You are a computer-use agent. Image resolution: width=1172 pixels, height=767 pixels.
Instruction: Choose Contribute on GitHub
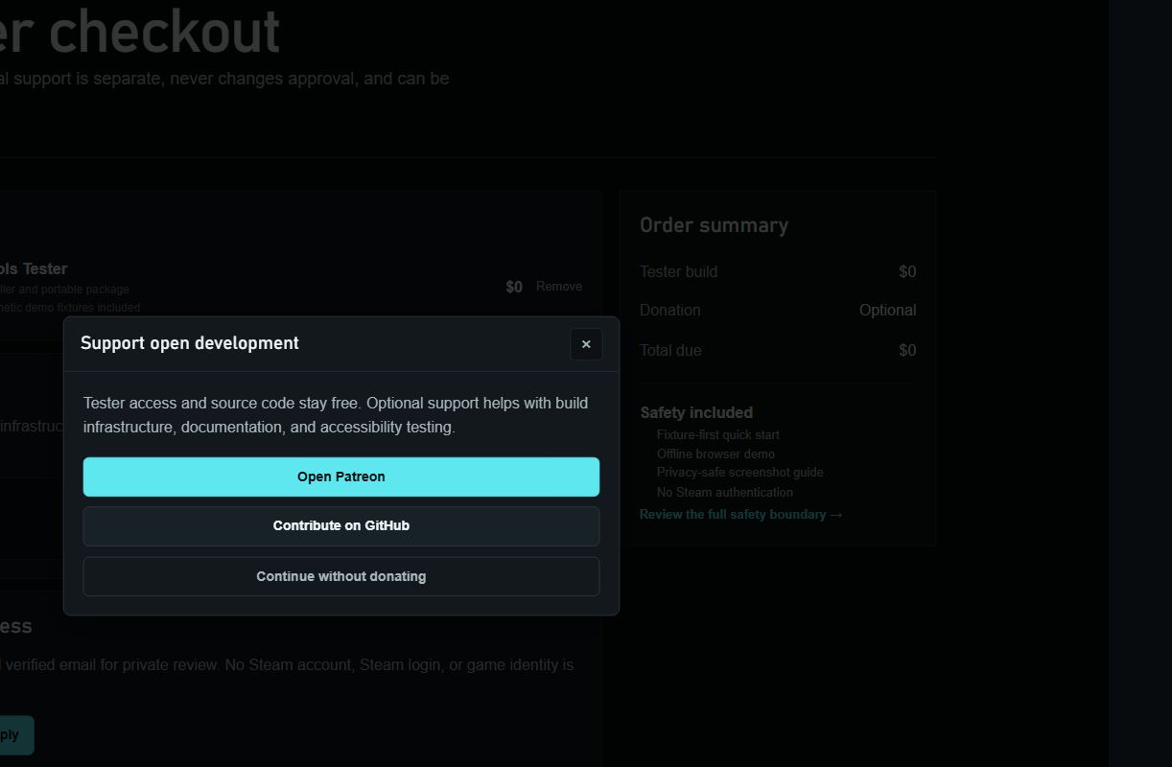341,526
